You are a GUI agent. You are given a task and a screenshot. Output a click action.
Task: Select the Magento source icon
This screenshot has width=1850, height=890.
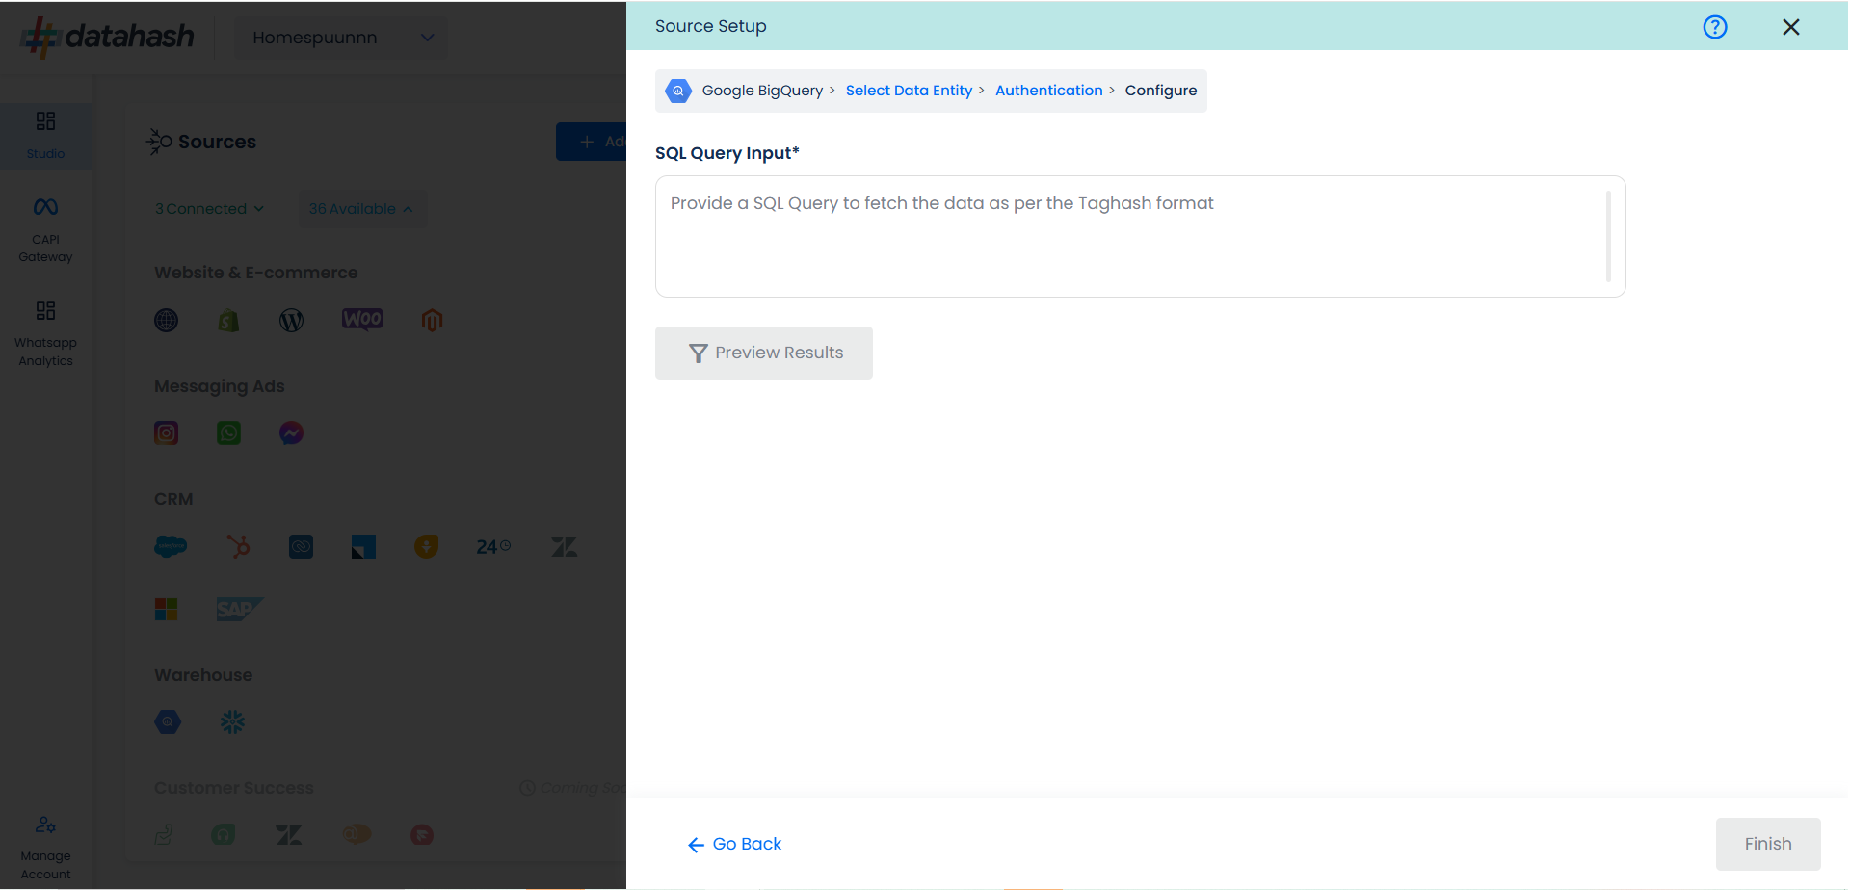click(432, 321)
